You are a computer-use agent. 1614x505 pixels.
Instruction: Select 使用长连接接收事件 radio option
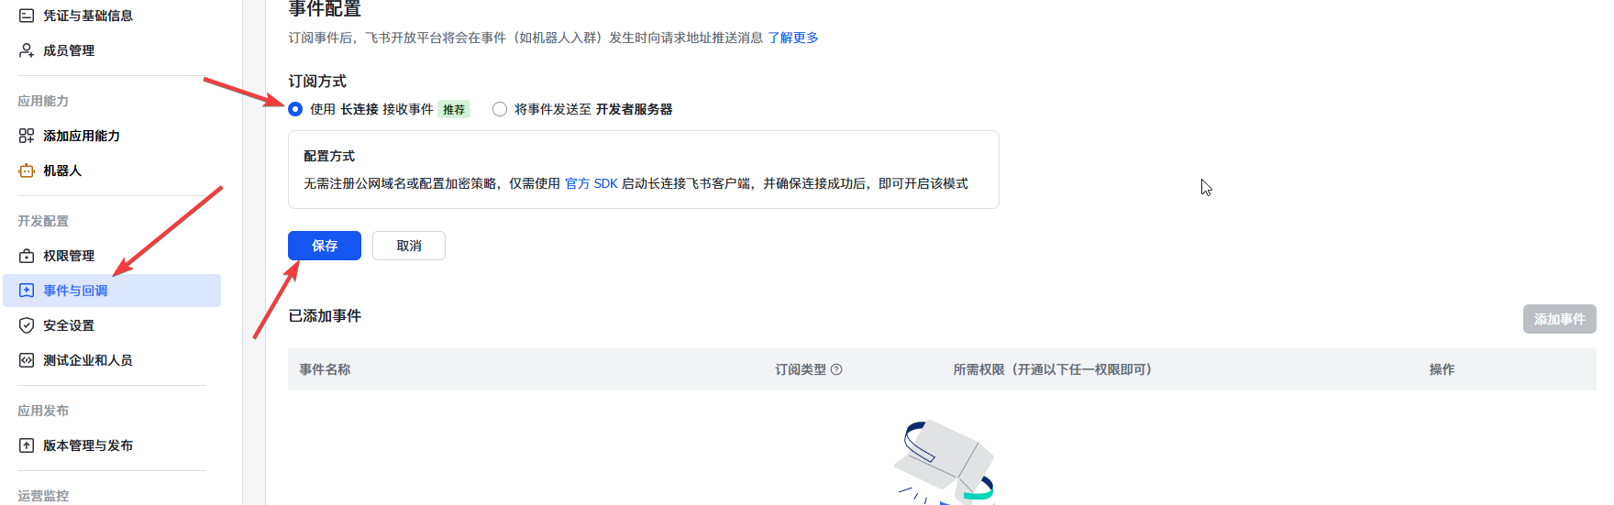(x=295, y=109)
